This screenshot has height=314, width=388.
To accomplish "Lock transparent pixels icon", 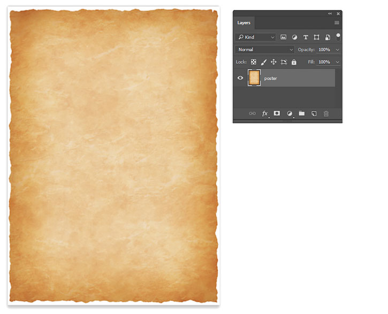I will click(253, 62).
